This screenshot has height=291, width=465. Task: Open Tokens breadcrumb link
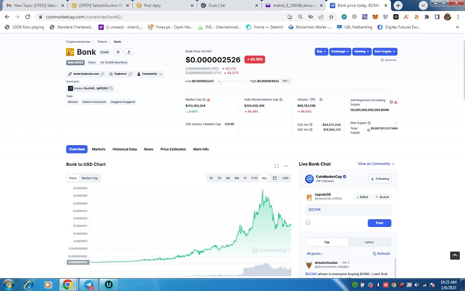click(x=102, y=42)
